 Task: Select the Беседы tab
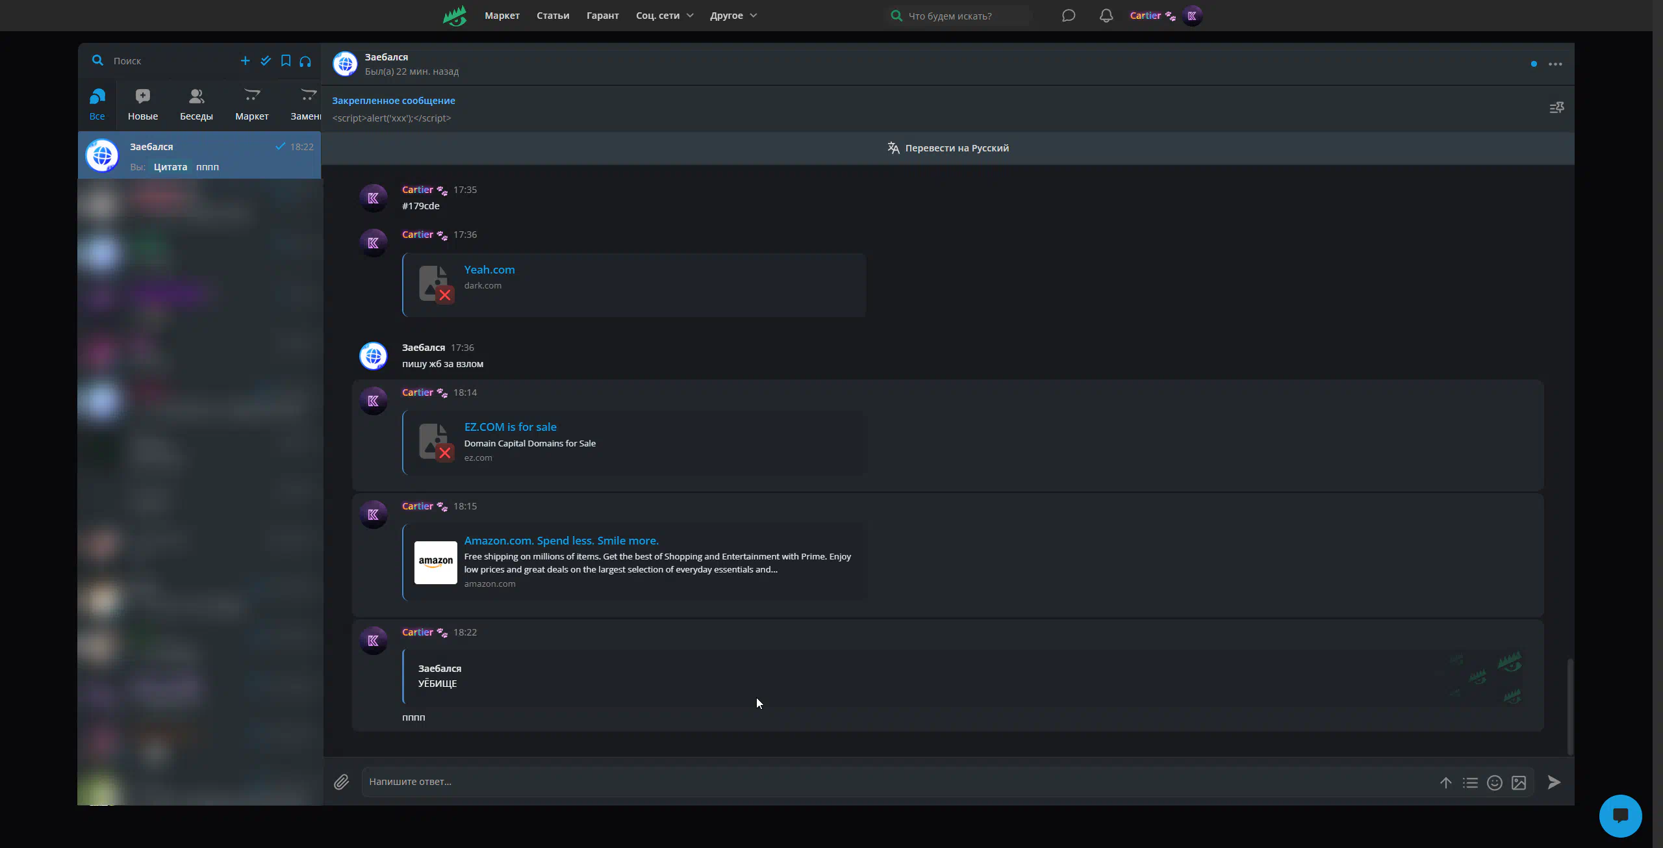(x=196, y=105)
